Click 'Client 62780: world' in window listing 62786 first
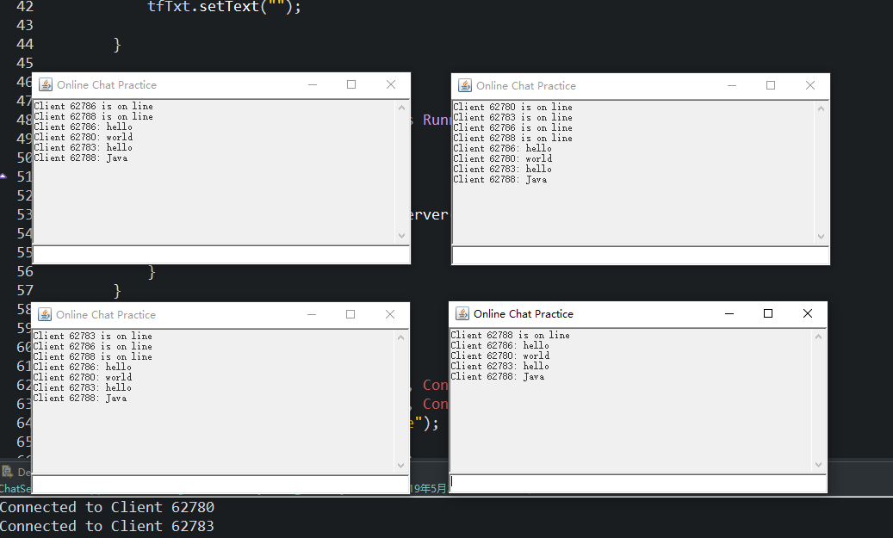 pyautogui.click(x=84, y=137)
